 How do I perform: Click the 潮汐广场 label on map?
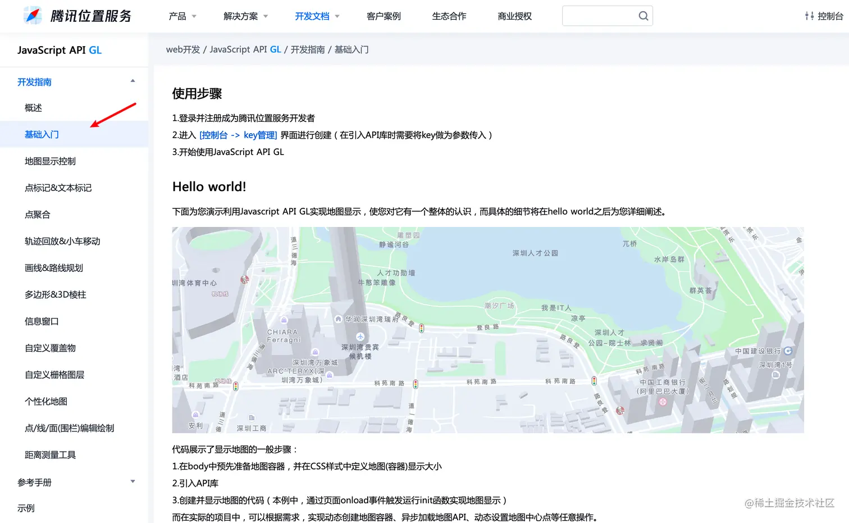point(499,306)
